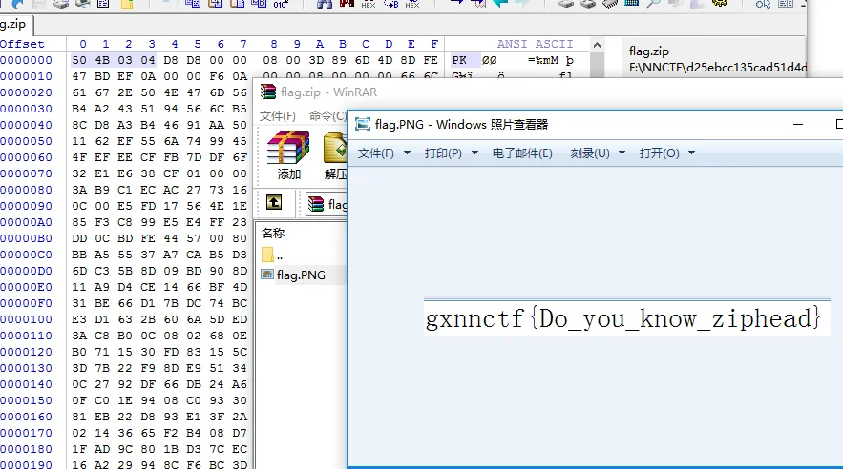Open the 文件(F) dropdown arrow in photo viewer

tap(407, 153)
